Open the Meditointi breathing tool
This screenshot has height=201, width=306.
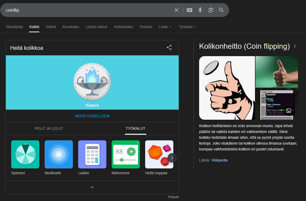59,154
